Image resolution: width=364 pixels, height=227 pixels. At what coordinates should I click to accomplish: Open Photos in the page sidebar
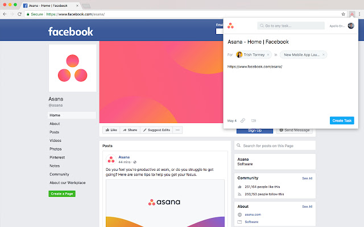point(56,149)
